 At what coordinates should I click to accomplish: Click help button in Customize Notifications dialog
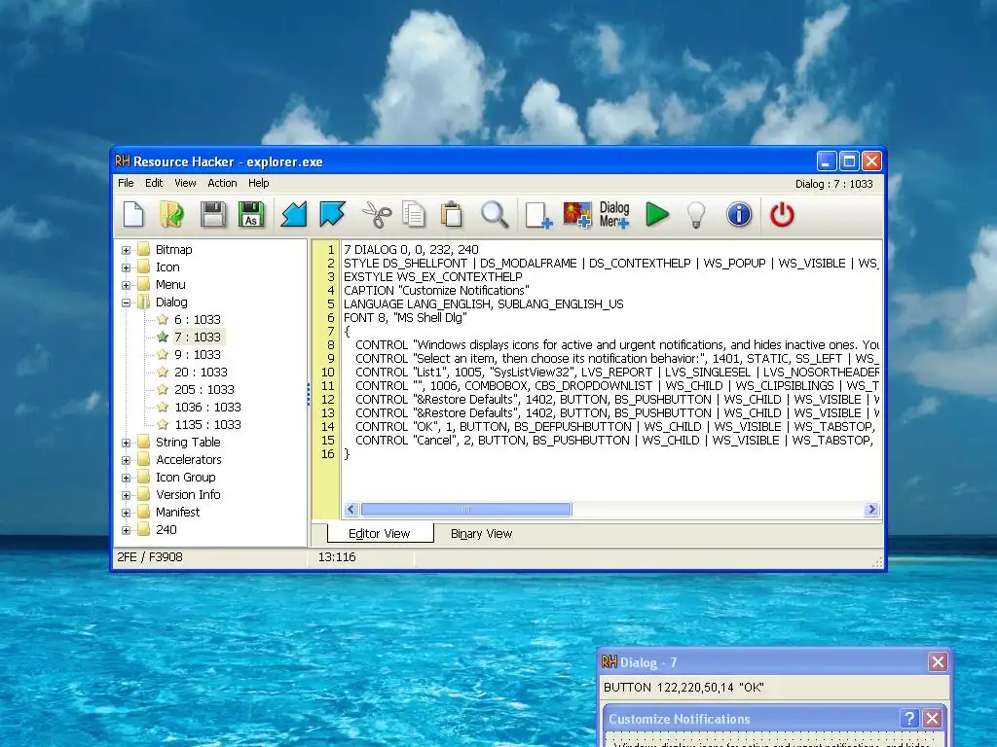point(910,719)
